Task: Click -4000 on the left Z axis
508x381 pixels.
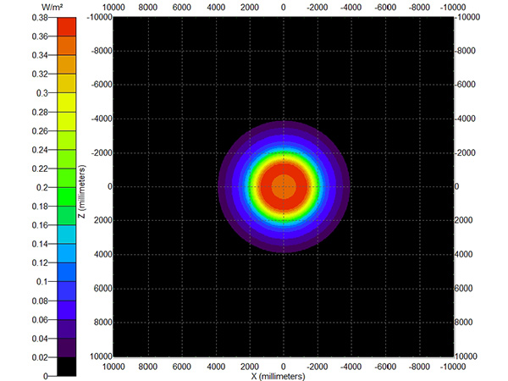Action: click(102, 119)
